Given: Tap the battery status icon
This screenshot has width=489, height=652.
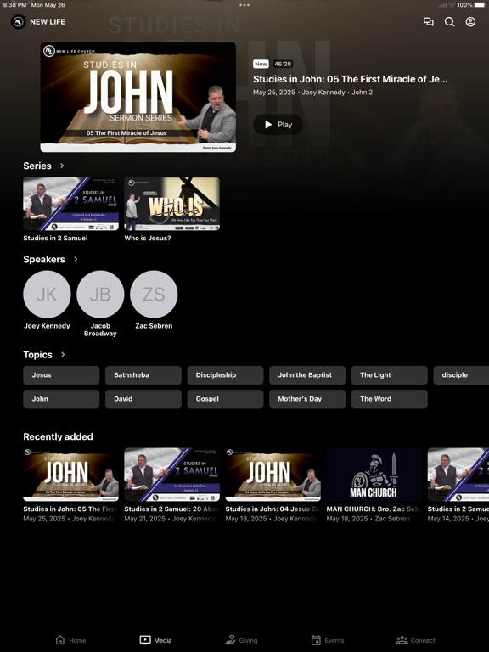Looking at the screenshot, I should point(480,5).
